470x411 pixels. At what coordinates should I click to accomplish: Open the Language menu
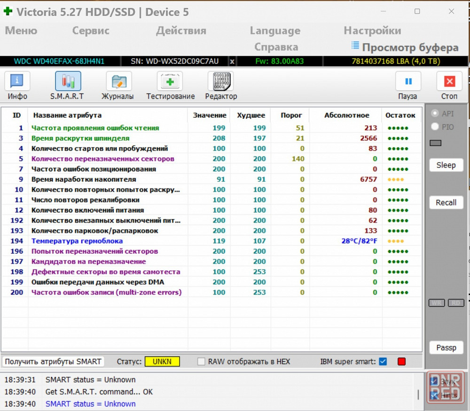(275, 31)
